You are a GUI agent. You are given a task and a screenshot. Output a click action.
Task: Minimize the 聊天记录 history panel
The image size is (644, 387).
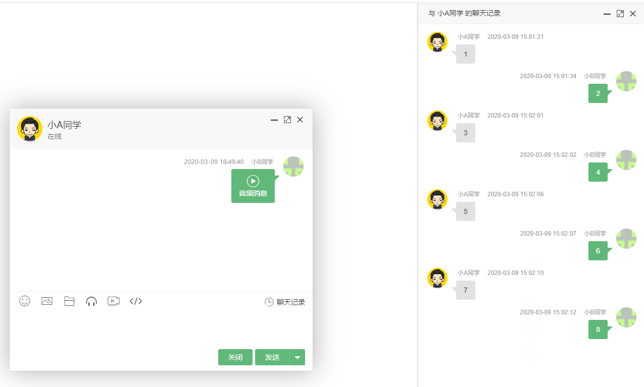(607, 14)
